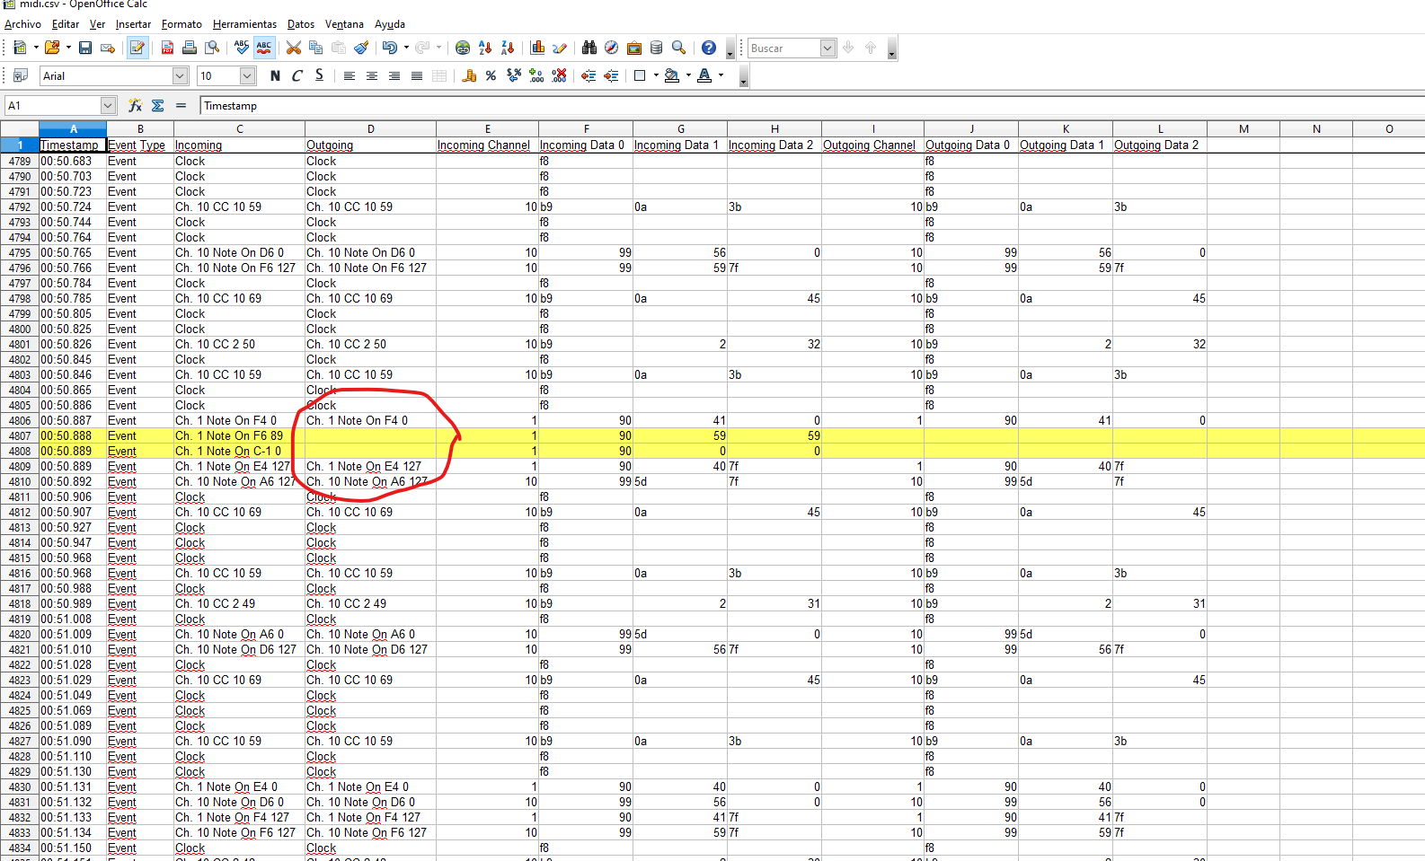1425x861 pixels.
Task: Select column D header
Action: pos(370,129)
